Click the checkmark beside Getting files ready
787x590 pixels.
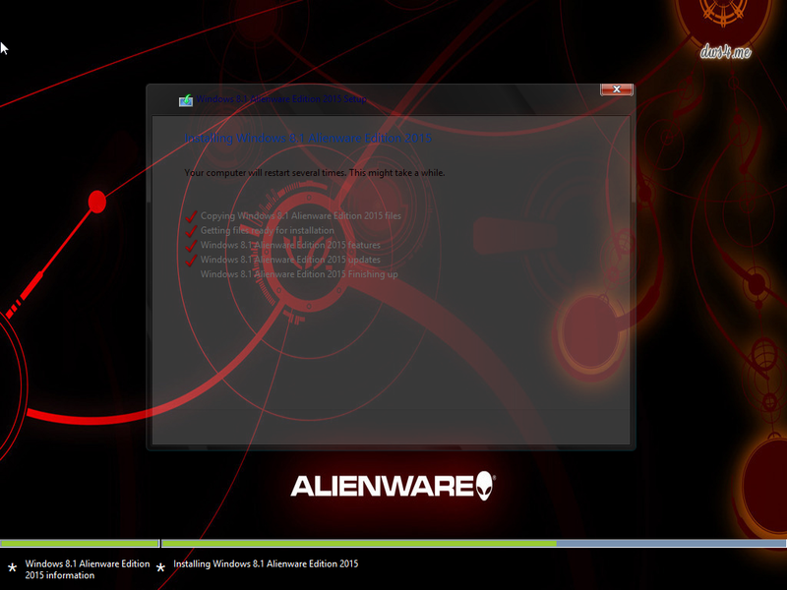pos(191,231)
